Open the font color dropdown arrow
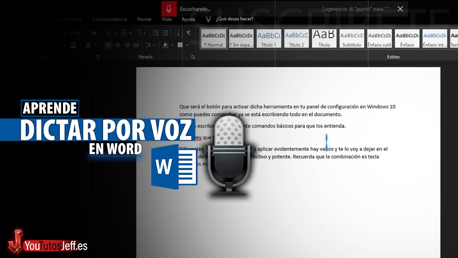Image resolution: width=458 pixels, height=258 pixels. pos(95,45)
